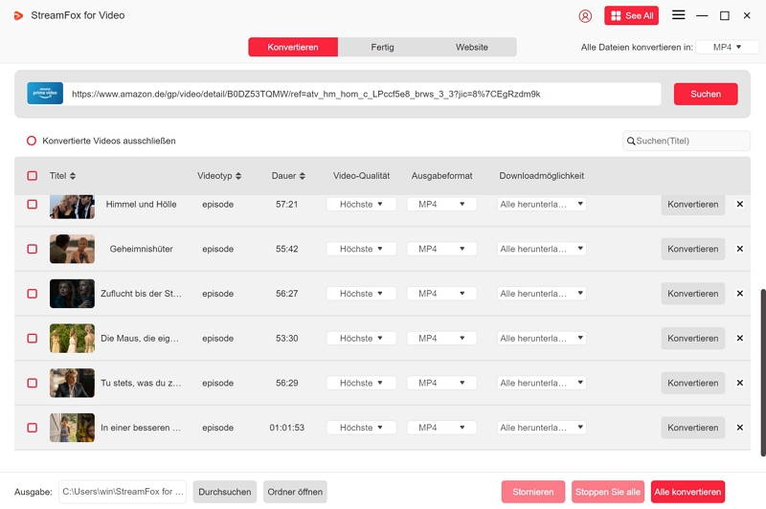The width and height of the screenshot is (766, 509).
Task: Remove Geheimnishüter row with X icon
Action: (739, 249)
